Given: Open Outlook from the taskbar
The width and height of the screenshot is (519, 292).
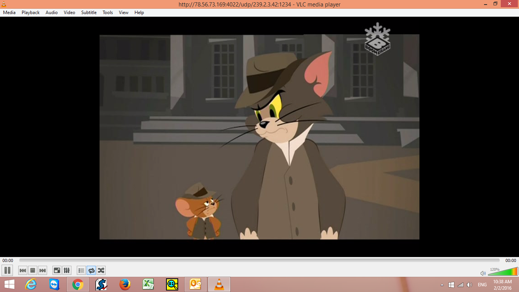Looking at the screenshot, I should [x=195, y=284].
